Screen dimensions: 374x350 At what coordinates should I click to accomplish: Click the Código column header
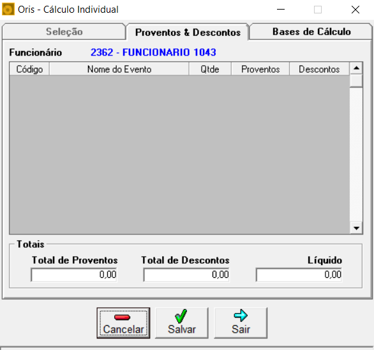(x=29, y=69)
